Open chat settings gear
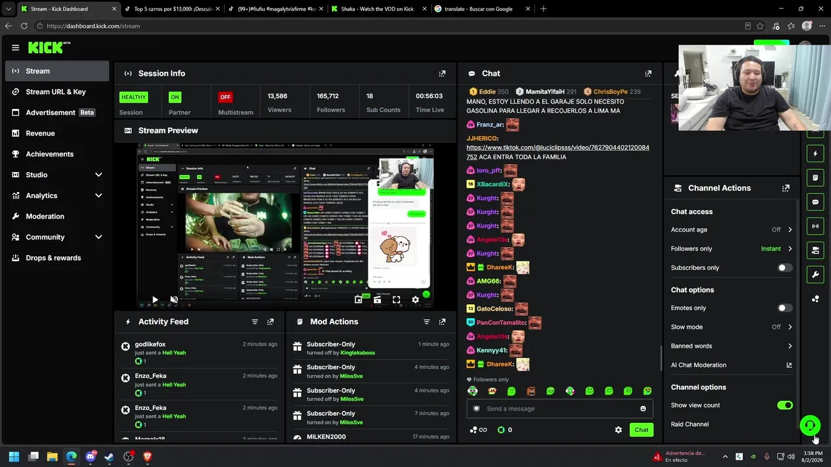Screen dimensions: 831x467 click(618, 430)
